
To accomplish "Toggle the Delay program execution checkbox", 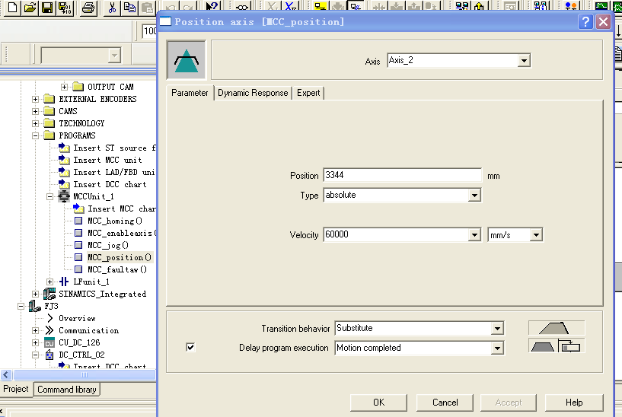I will pyautogui.click(x=190, y=348).
